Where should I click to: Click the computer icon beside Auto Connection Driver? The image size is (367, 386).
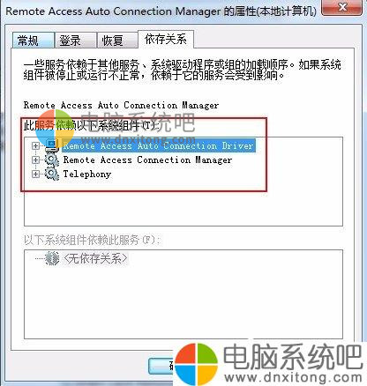[52, 145]
